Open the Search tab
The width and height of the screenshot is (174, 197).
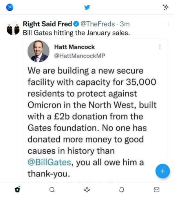pyautogui.click(x=52, y=190)
